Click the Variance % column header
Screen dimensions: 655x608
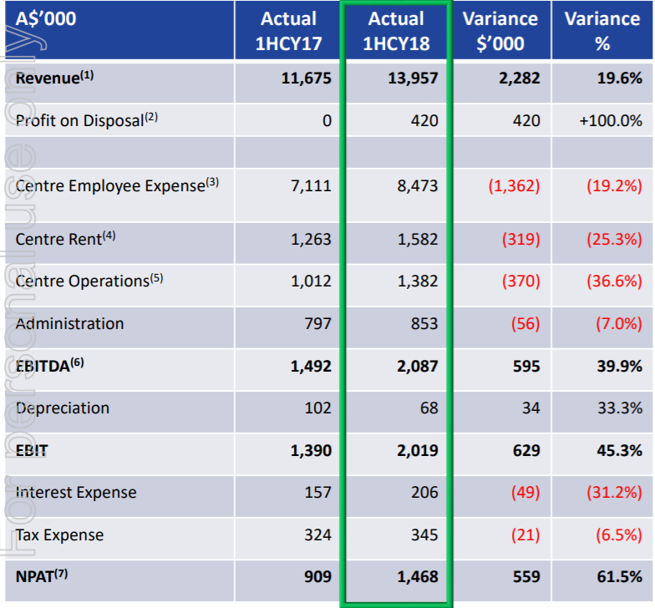coord(602,32)
